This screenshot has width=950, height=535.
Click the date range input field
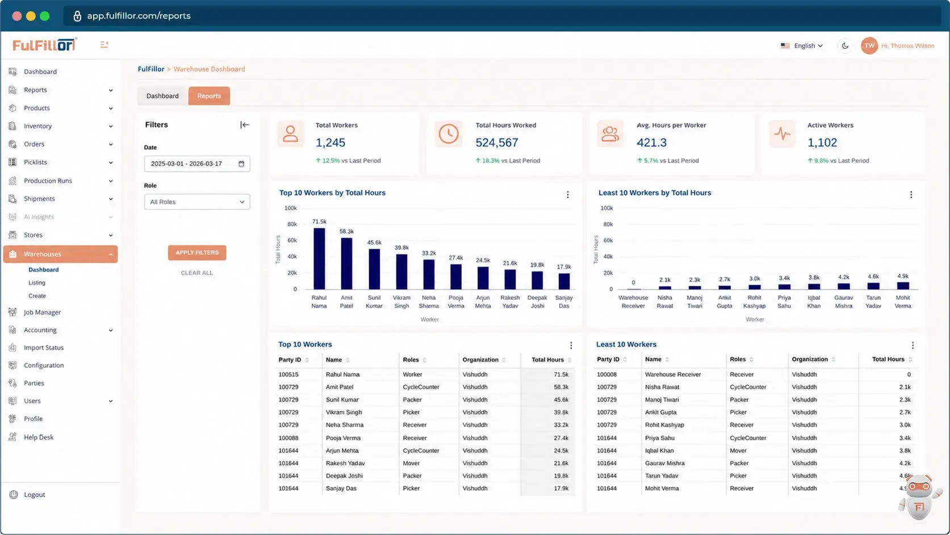coord(197,164)
